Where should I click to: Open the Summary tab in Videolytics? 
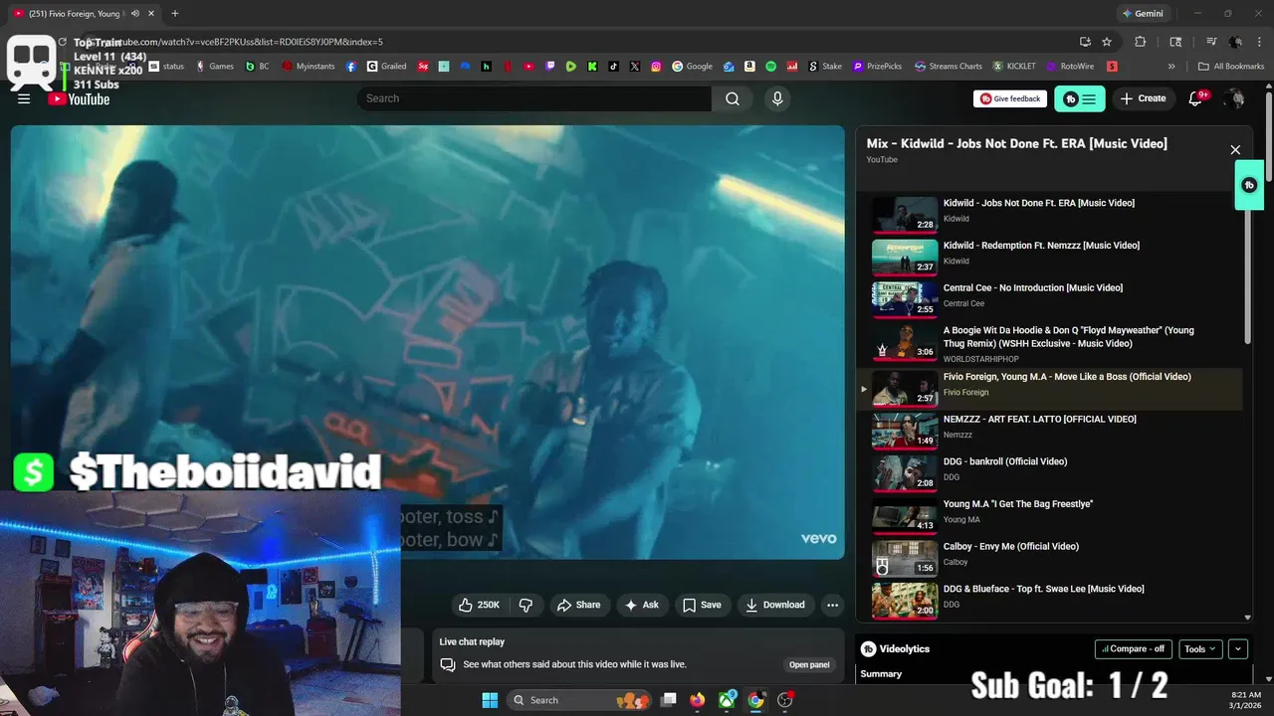[x=881, y=674]
